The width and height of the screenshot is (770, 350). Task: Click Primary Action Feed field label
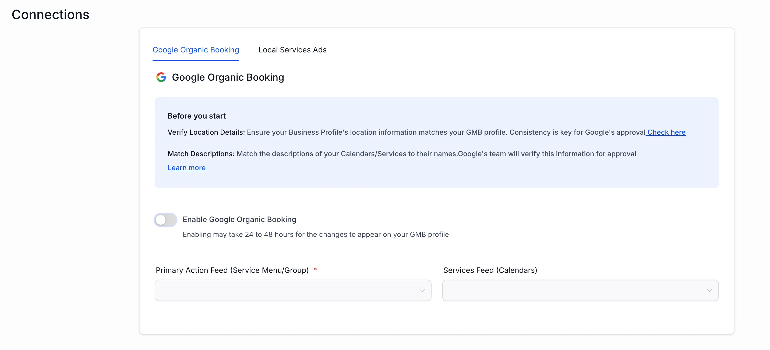tap(232, 270)
